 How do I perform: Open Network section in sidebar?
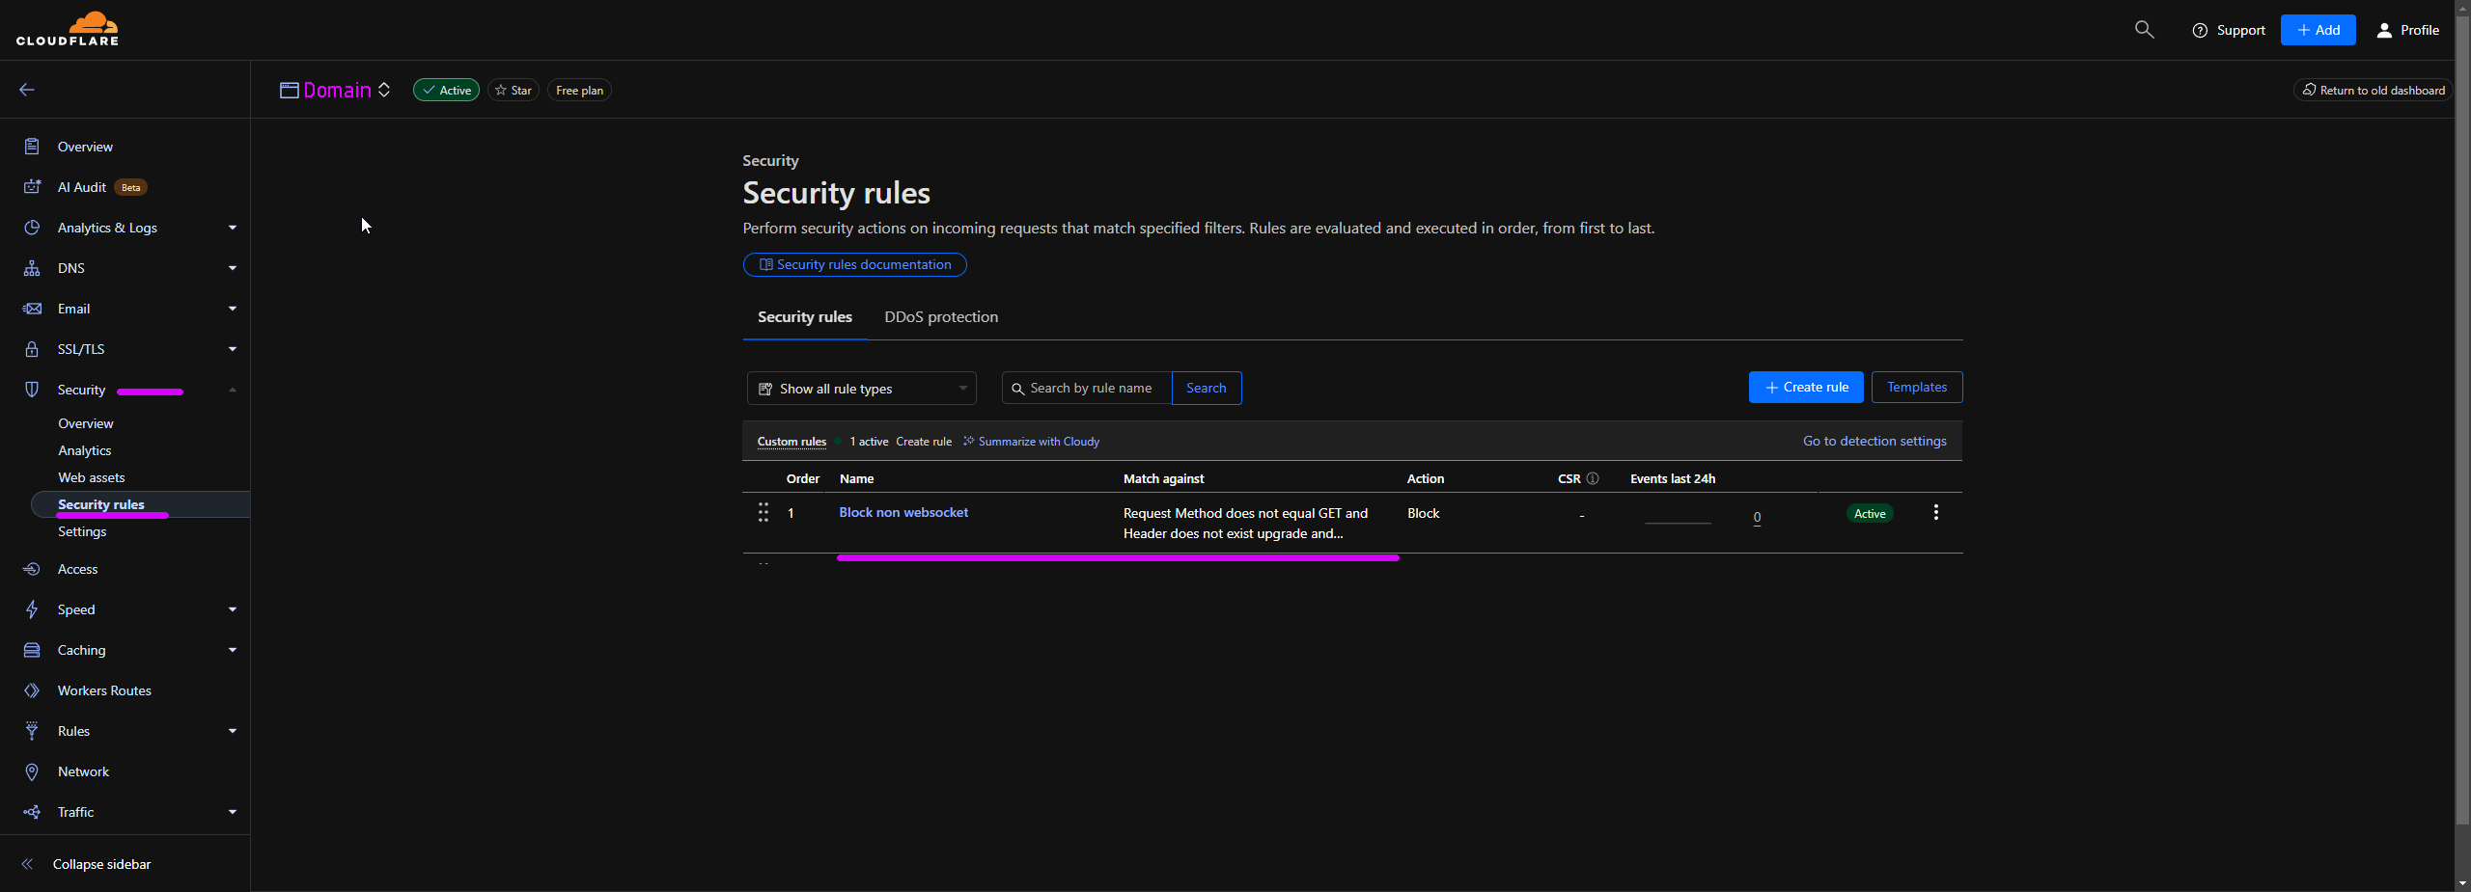83,771
